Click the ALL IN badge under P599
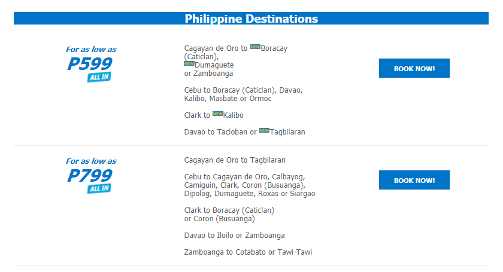Image resolution: width=503 pixels, height=272 pixels. click(x=99, y=77)
